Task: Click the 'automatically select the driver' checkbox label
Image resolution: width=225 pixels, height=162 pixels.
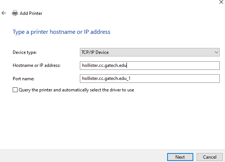Action: 93,90
